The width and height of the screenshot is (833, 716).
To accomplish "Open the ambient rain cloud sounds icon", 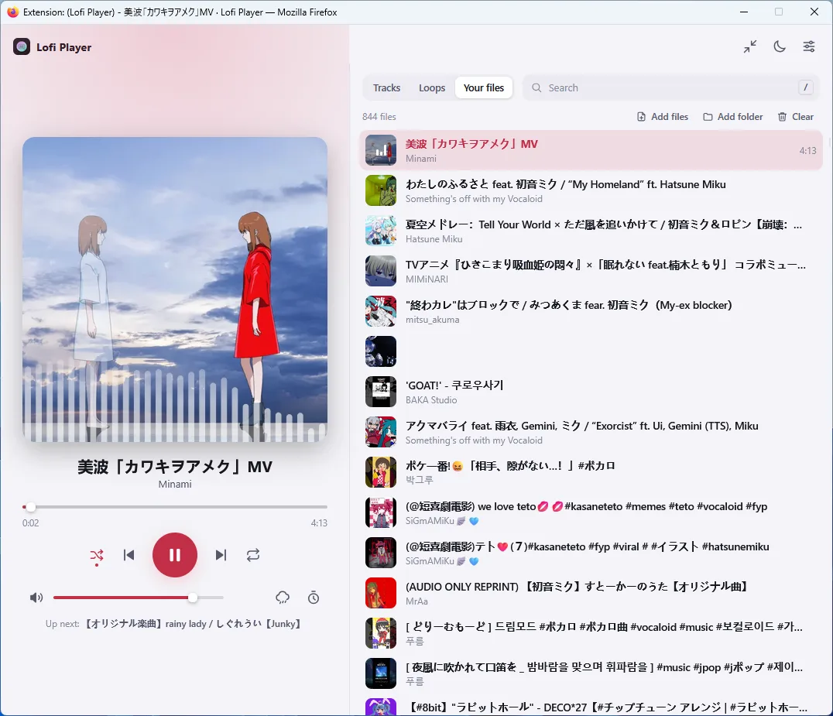I will [283, 598].
